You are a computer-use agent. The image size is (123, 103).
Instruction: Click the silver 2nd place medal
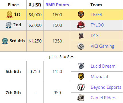9,25
